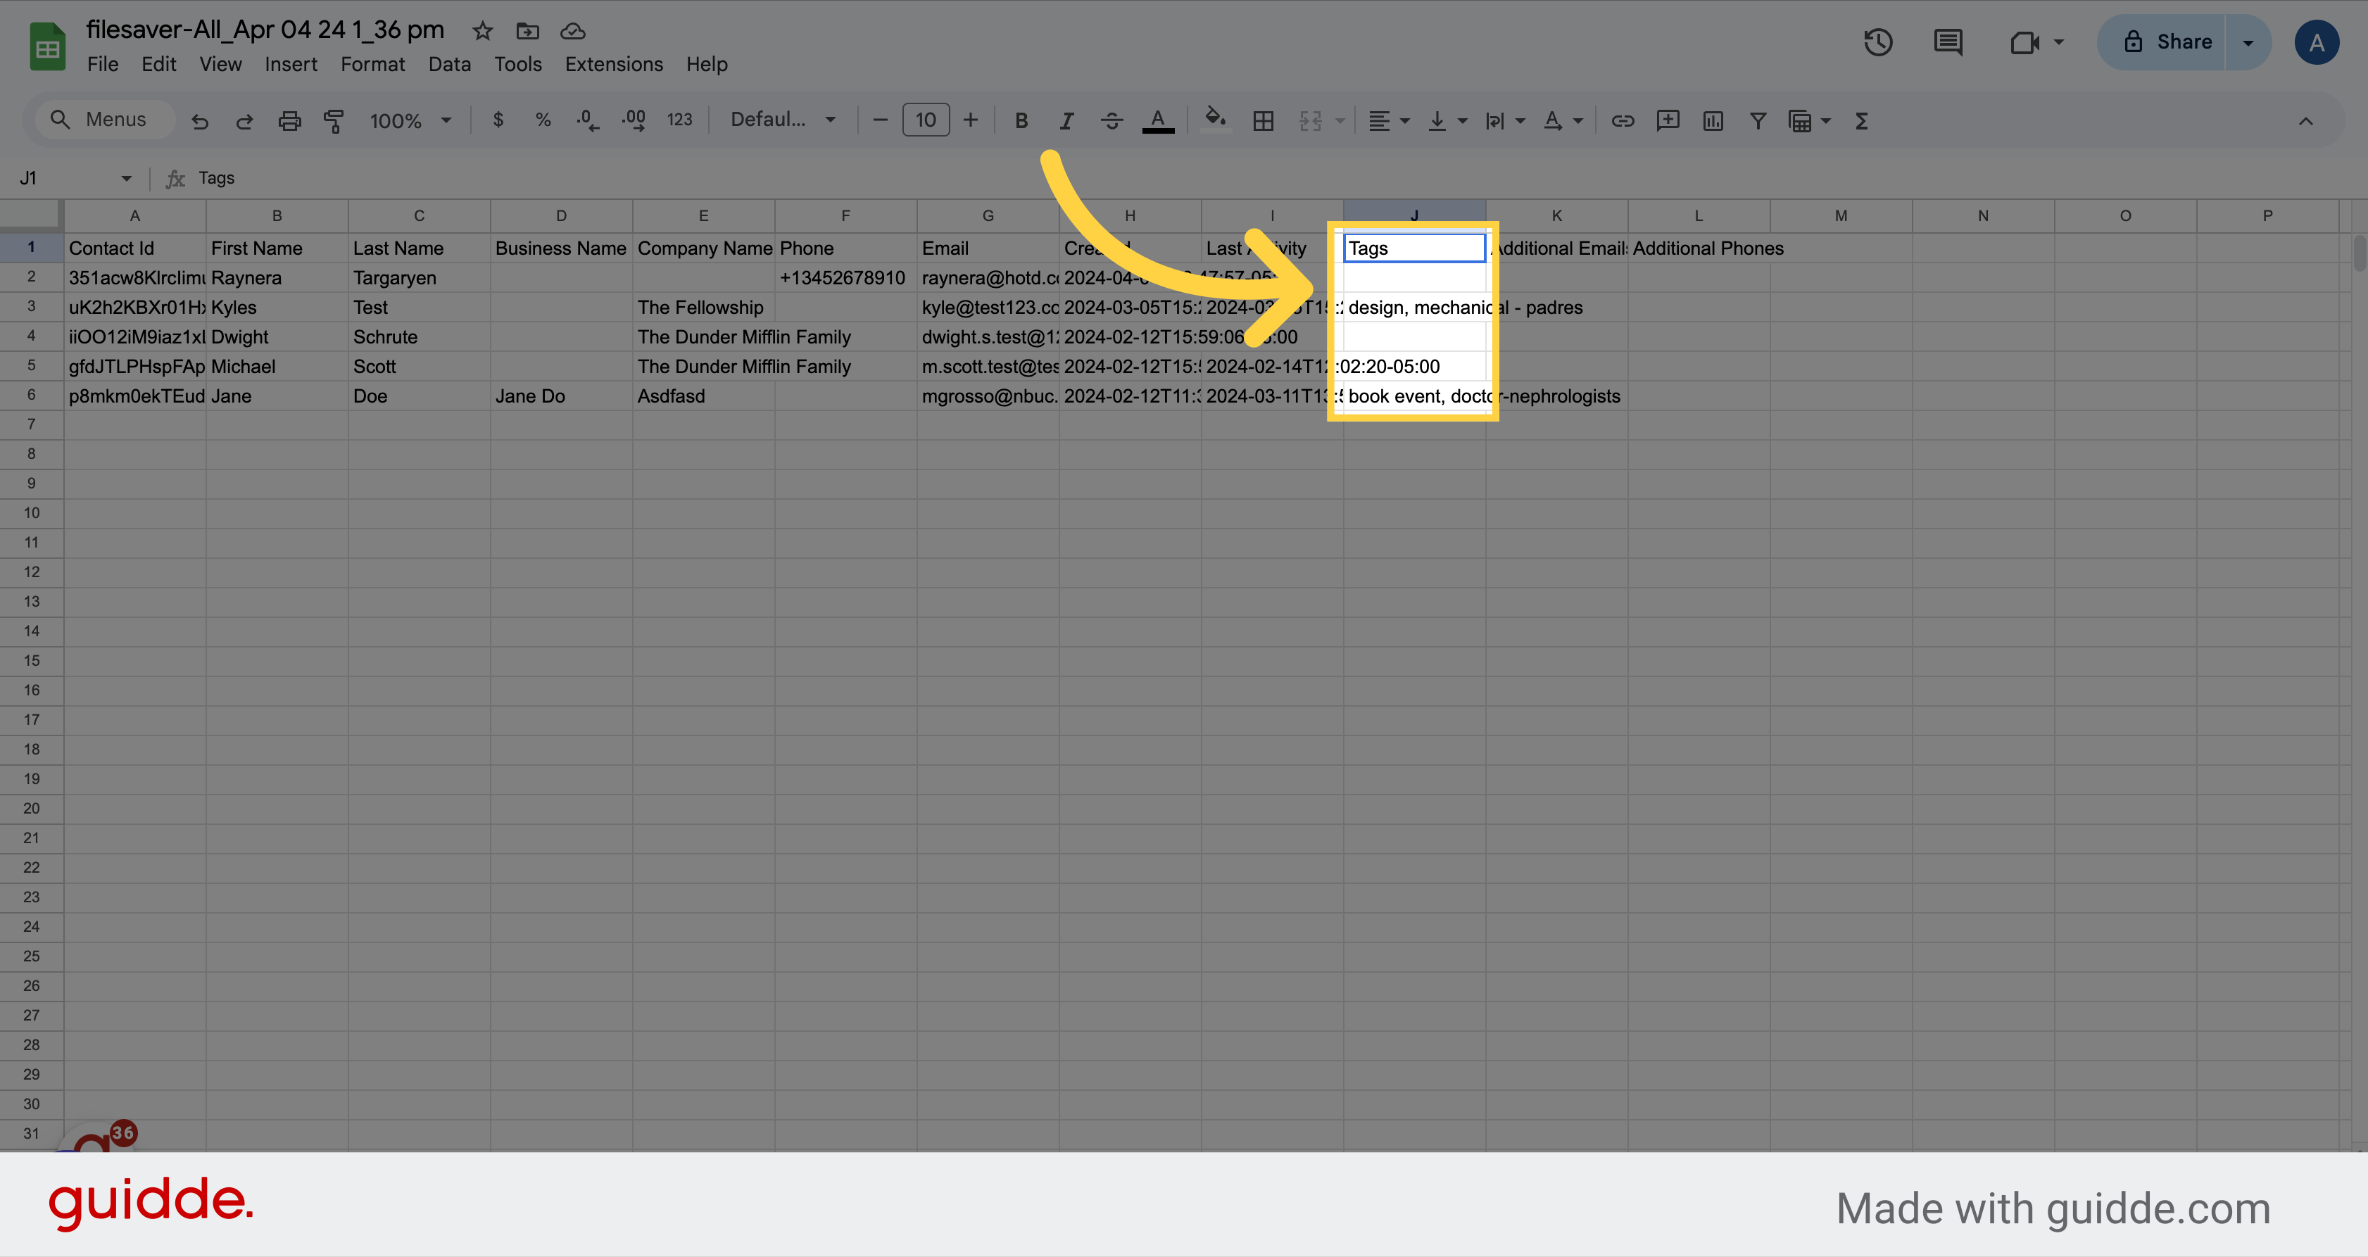
Task: Open the Edit menu
Action: 159,64
